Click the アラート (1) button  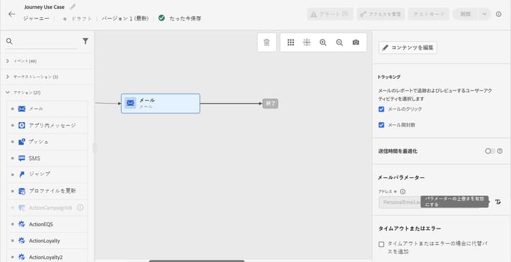tap(330, 14)
